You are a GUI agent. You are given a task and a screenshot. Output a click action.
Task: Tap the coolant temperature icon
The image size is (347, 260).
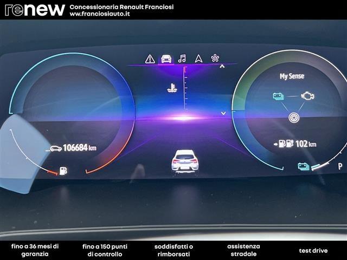pos(172,88)
